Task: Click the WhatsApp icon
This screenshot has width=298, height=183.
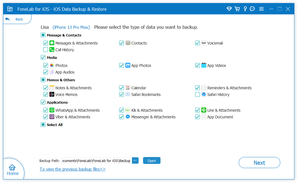Action: (x=52, y=110)
